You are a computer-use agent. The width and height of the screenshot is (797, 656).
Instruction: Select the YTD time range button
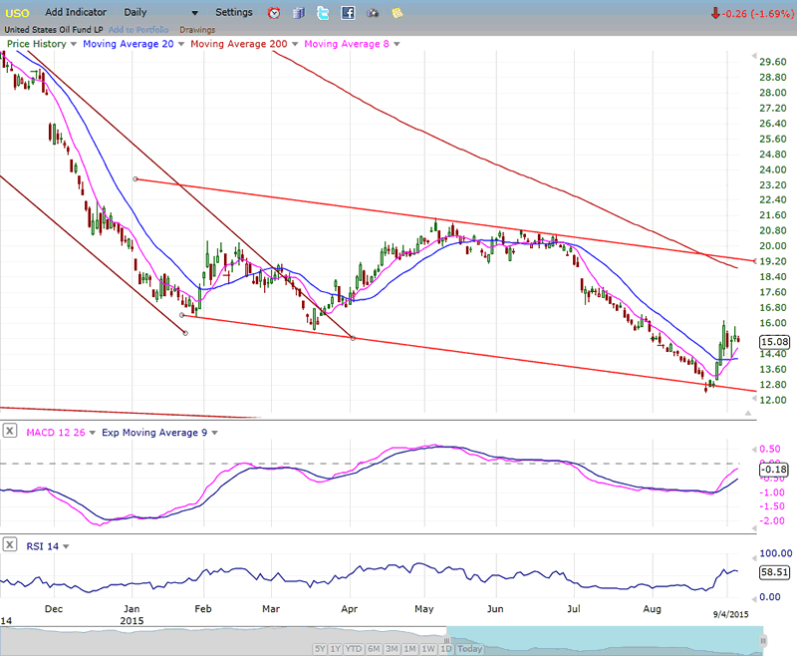[355, 649]
